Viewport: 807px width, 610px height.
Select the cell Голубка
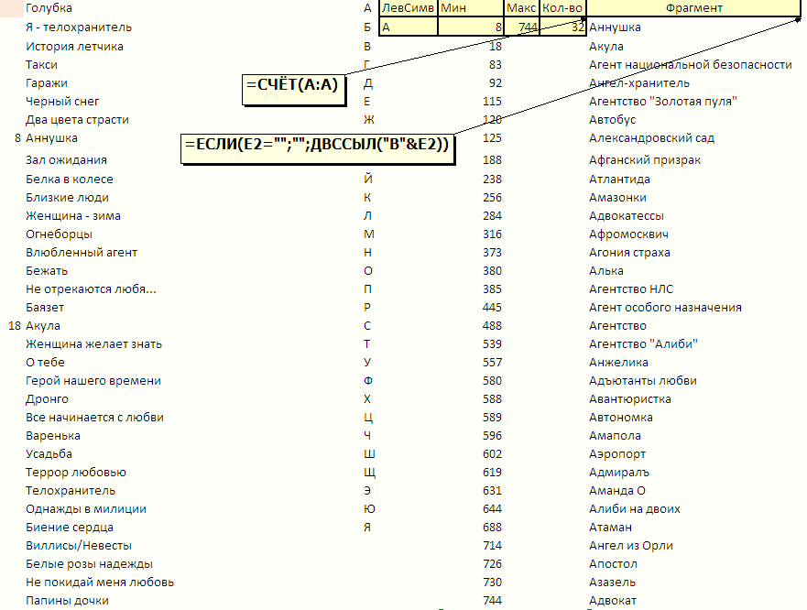[x=49, y=8]
